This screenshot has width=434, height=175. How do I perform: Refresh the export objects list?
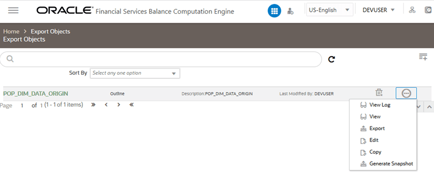pos(331,59)
